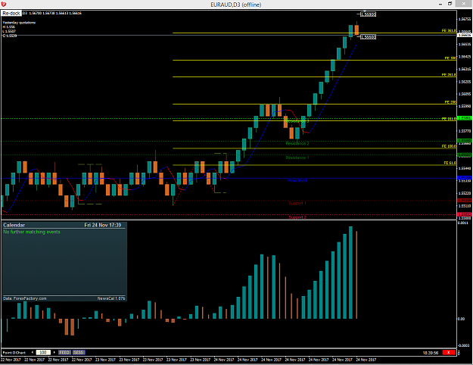Image resolution: width=473 pixels, height=365 pixels.
Task: Click the Resistance 2 label
Action: (x=297, y=143)
